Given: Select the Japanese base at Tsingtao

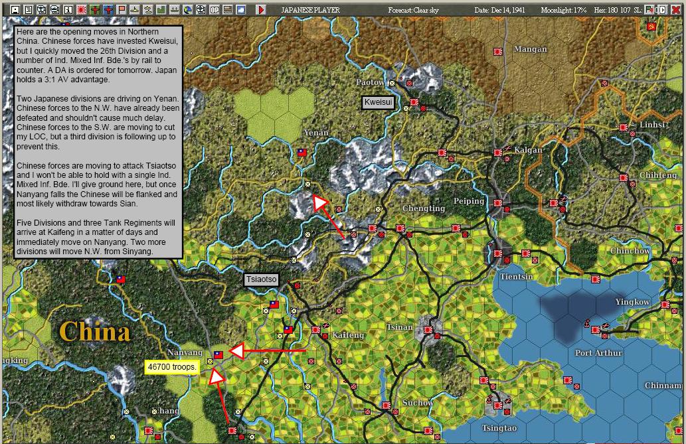Looking at the screenshot, I should [498, 405].
